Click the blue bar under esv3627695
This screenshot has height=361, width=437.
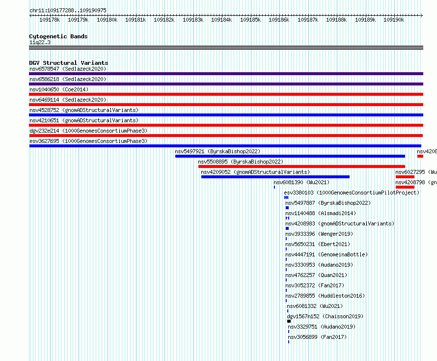[x=225, y=146]
